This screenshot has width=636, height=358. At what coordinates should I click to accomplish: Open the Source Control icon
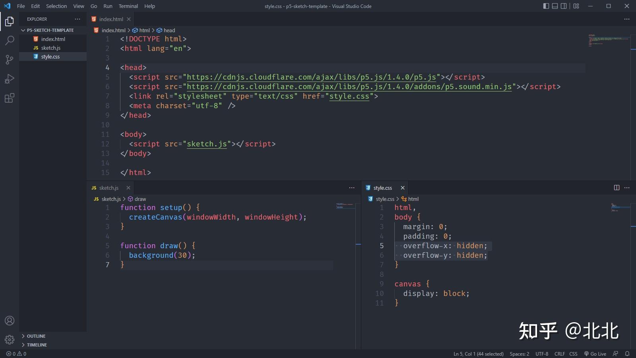[9, 60]
